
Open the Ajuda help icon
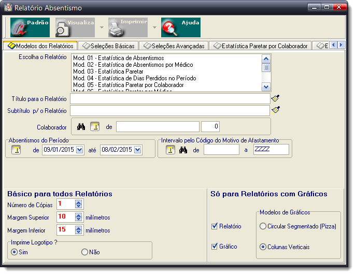click(x=181, y=27)
